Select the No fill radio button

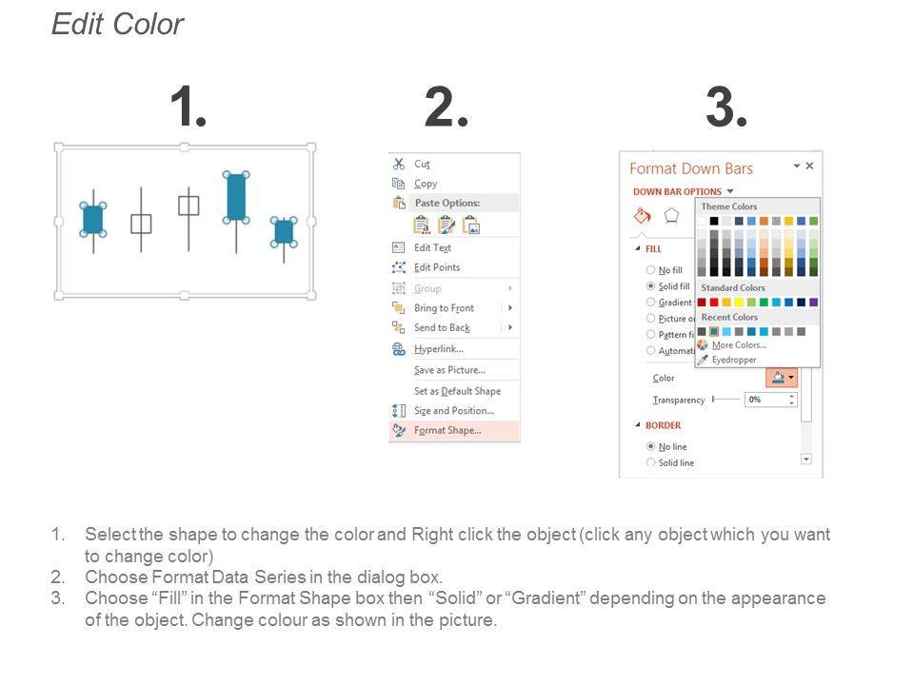click(651, 270)
